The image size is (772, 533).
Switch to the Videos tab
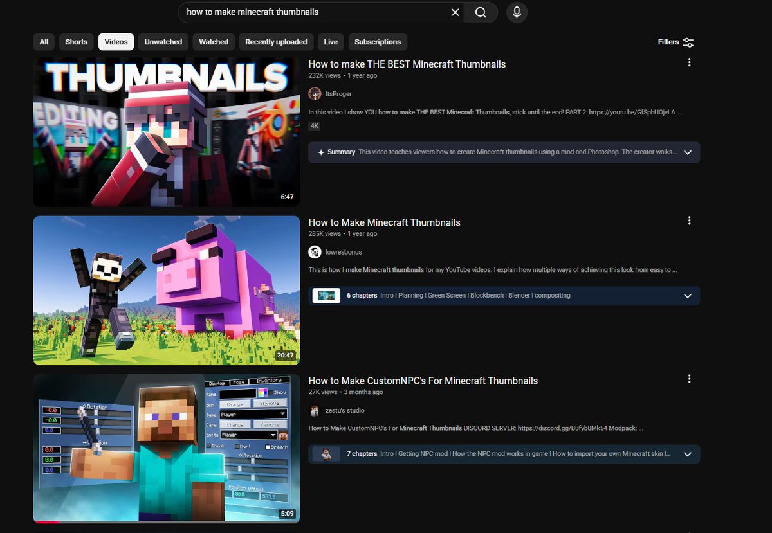pyautogui.click(x=116, y=41)
